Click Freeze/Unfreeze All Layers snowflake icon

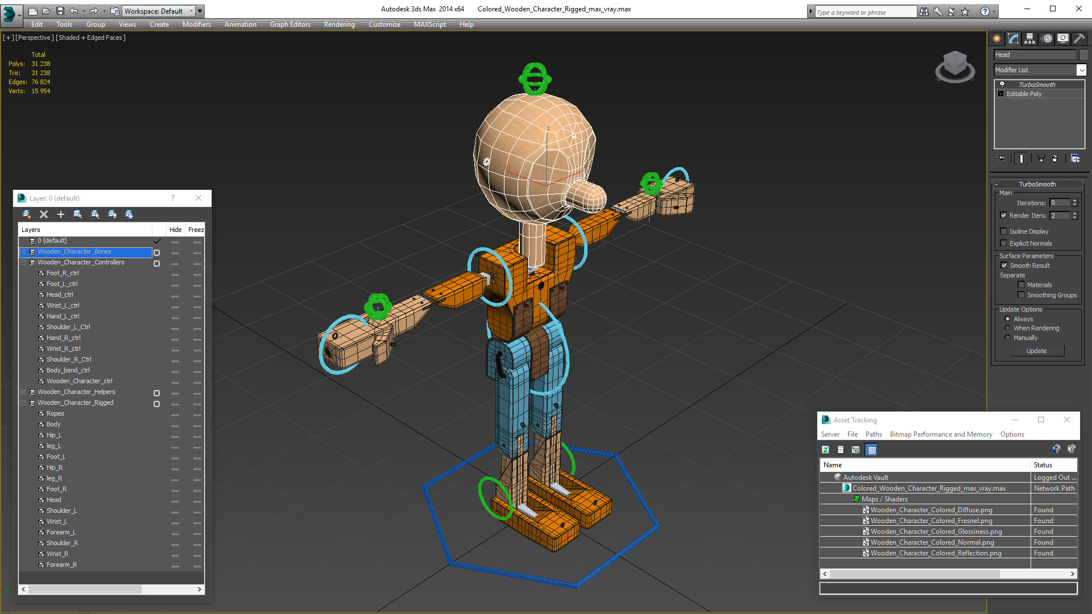[129, 214]
